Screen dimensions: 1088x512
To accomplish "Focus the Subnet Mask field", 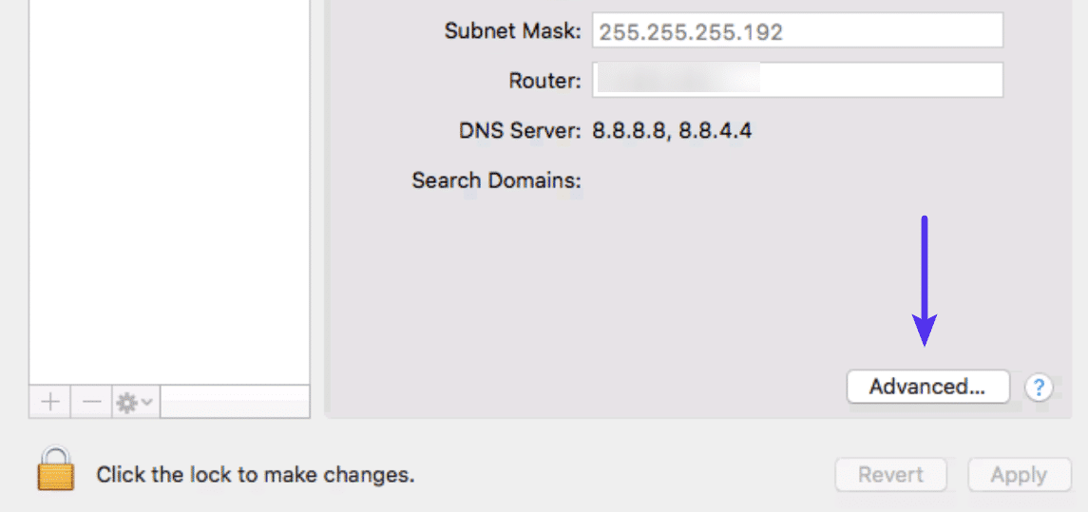I will 797,31.
